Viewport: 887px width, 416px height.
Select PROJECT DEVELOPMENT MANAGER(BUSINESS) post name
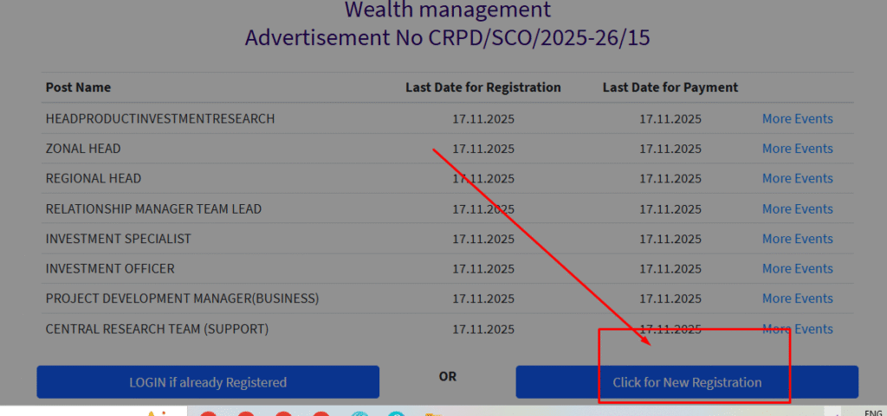tap(182, 298)
